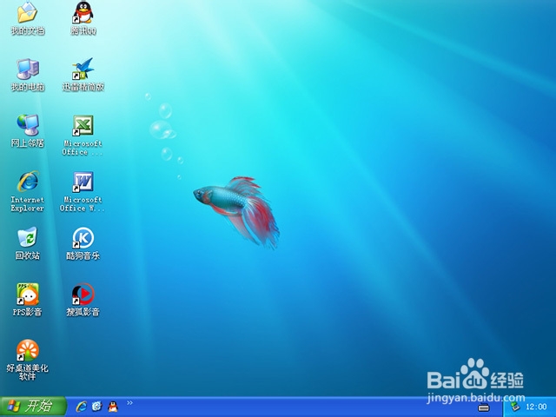
Task: Select the Kugou Music (酷狗音乐) shortcut
Action: pos(83,243)
